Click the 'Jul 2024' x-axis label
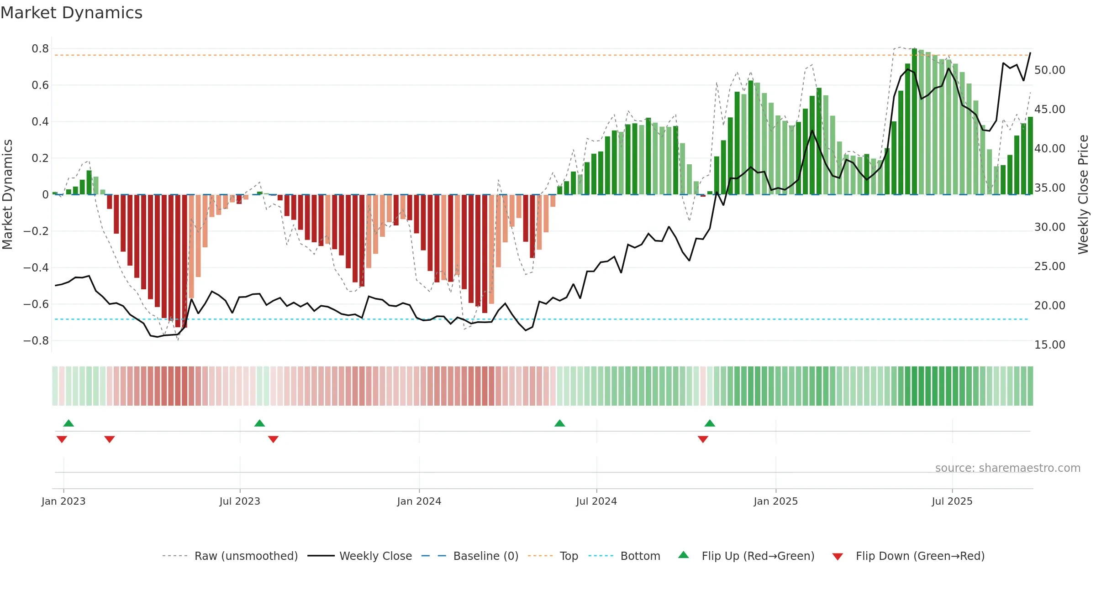 596,501
